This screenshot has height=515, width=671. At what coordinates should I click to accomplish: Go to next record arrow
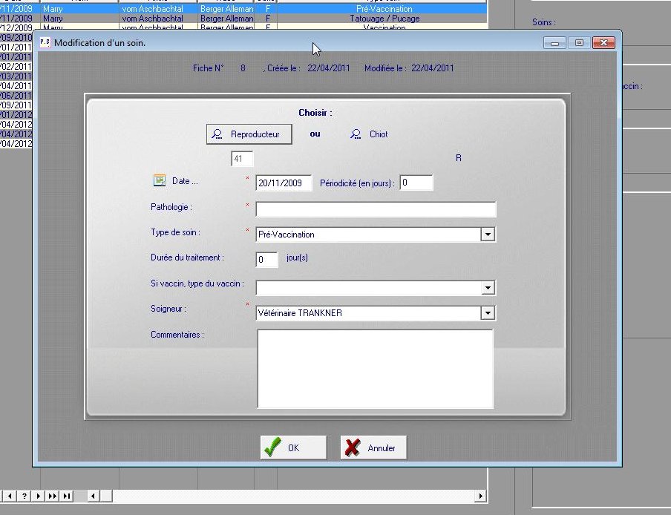(39, 496)
